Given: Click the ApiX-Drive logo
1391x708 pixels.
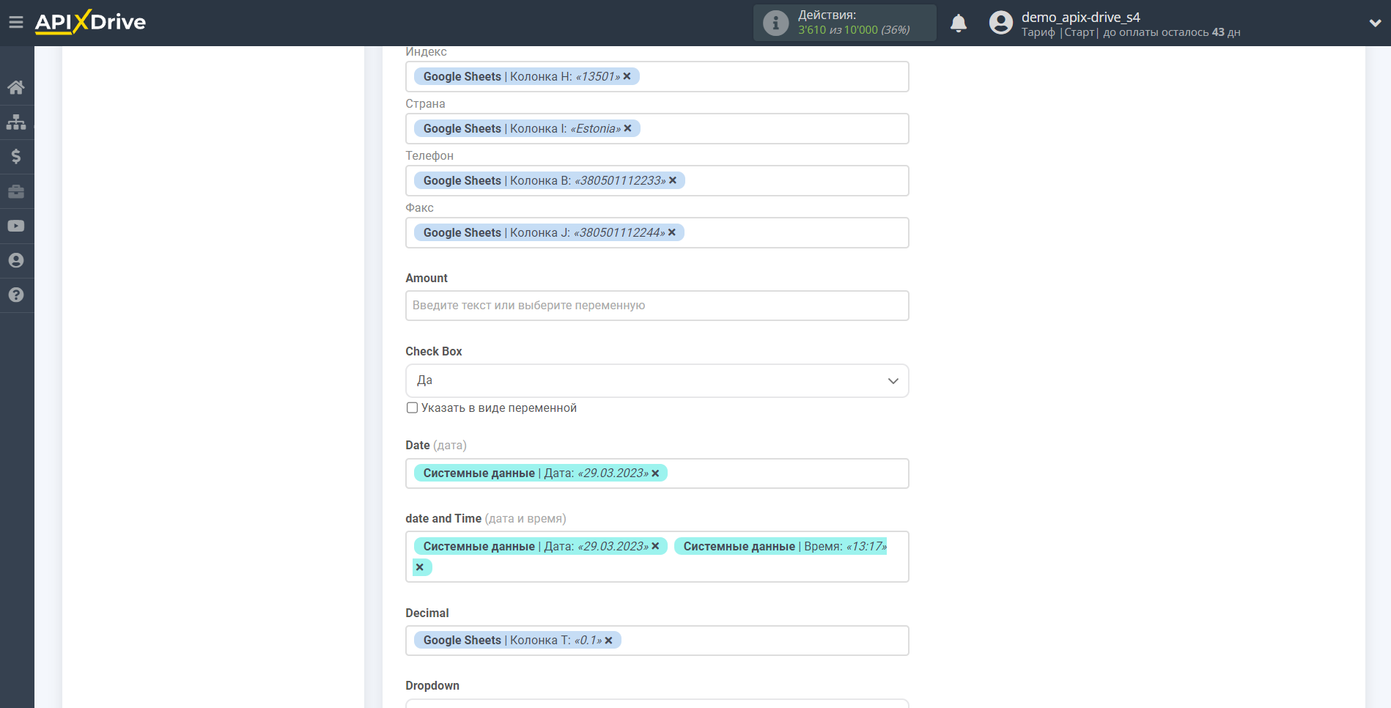Looking at the screenshot, I should click(x=90, y=22).
